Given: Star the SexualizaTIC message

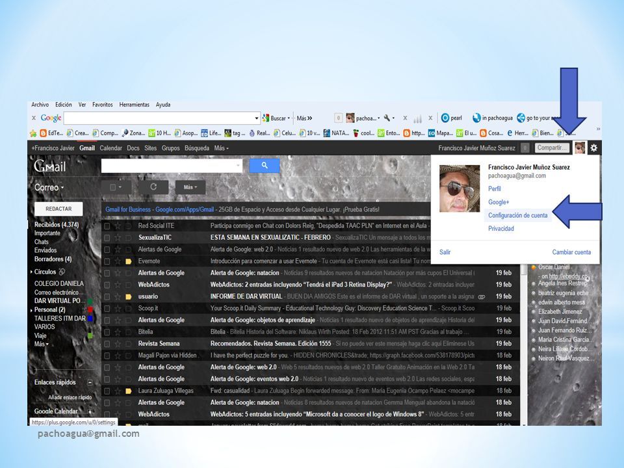Looking at the screenshot, I should click(118, 238).
